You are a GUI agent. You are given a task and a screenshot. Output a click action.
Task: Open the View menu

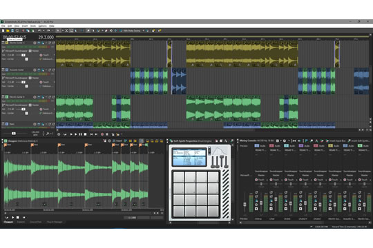[x=17, y=26]
